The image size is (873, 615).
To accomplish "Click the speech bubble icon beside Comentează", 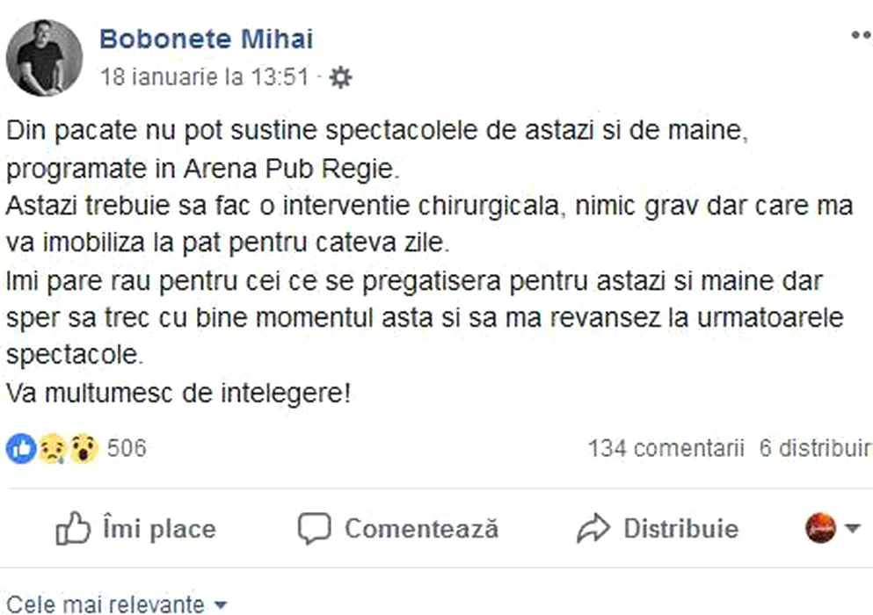I will tap(314, 529).
